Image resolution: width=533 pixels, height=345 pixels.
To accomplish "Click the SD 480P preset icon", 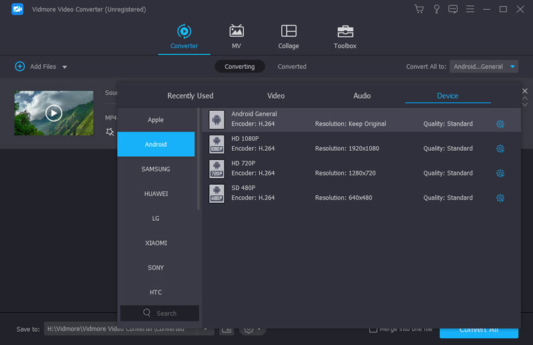I will click(217, 194).
